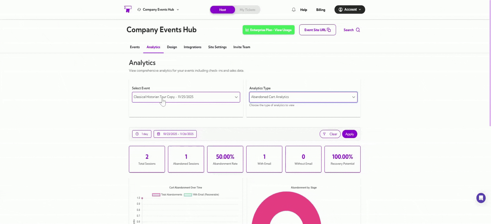Screen dimensions: 491x224
Task: Go to Billing page
Action: (x=321, y=10)
